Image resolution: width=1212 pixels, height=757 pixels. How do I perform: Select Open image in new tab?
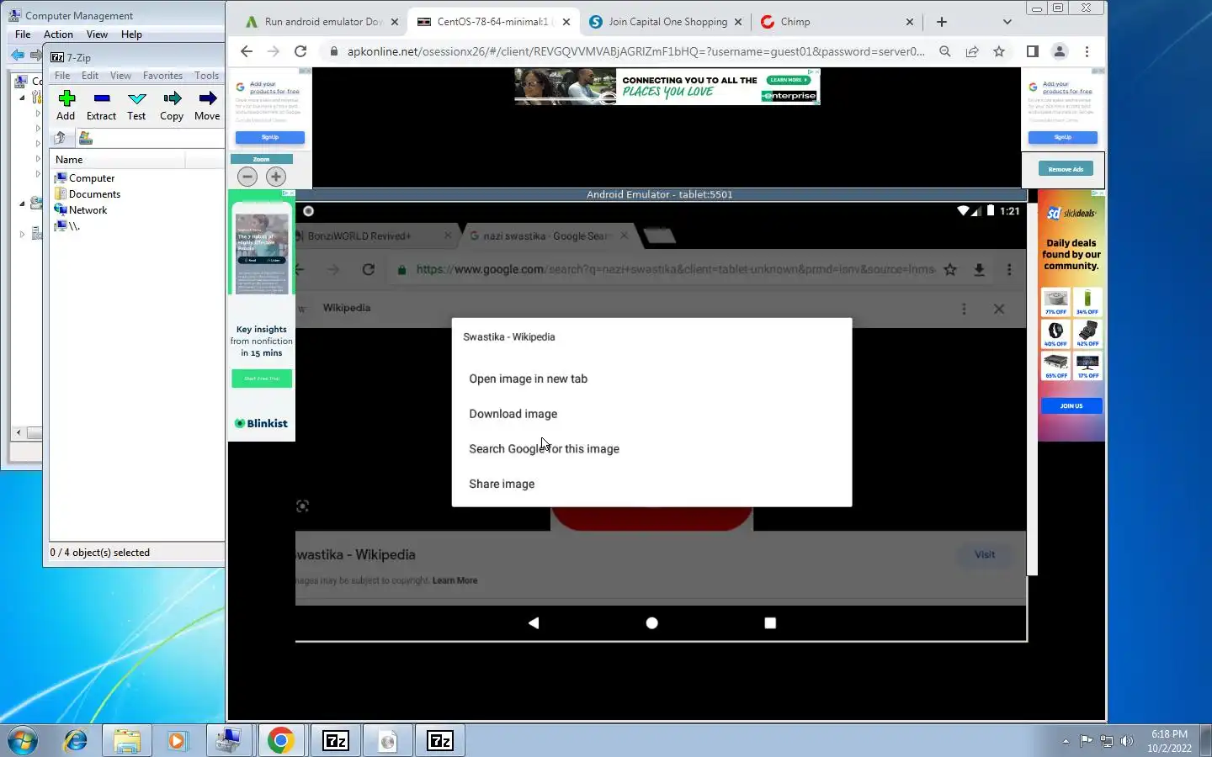[651, 378]
